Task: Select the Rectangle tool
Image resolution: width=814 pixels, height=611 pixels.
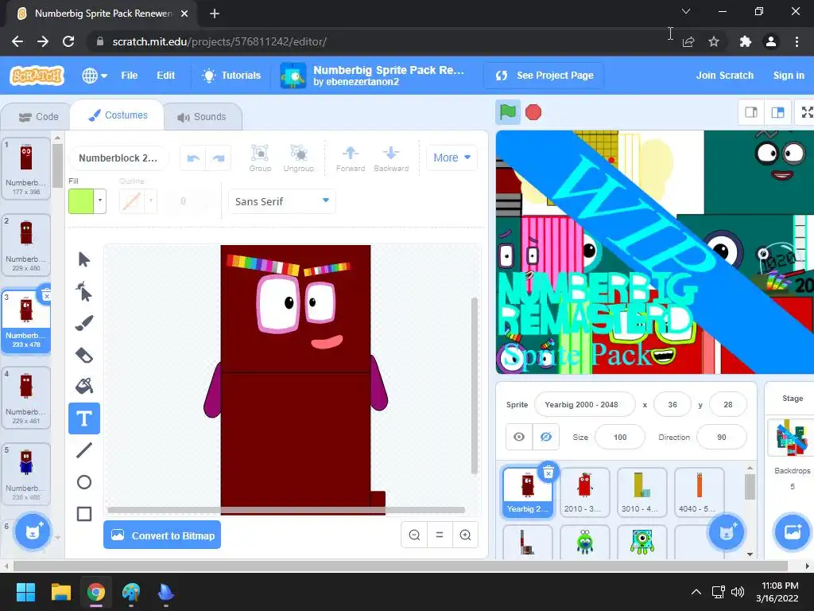Action: point(84,514)
